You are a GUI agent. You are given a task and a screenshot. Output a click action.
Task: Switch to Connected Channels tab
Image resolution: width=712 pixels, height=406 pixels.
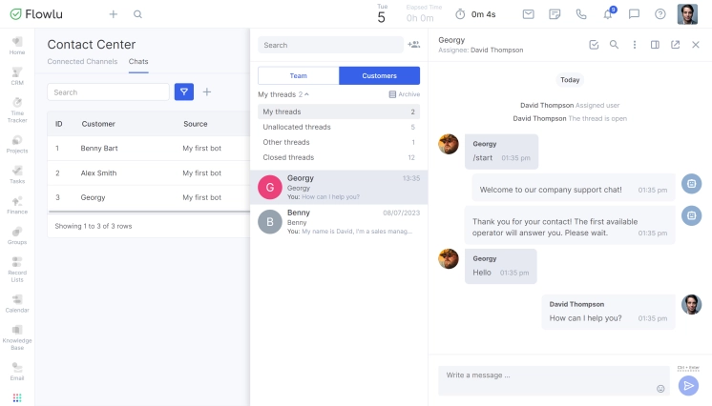coord(82,61)
